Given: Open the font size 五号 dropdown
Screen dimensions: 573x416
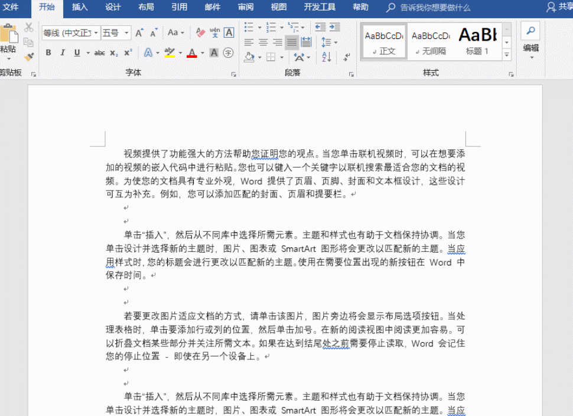Looking at the screenshot, I should [126, 33].
